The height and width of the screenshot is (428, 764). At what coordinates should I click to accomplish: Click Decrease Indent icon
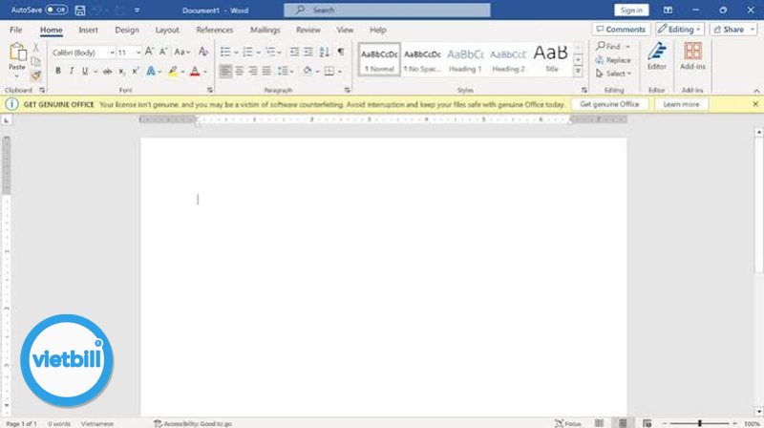pos(294,52)
